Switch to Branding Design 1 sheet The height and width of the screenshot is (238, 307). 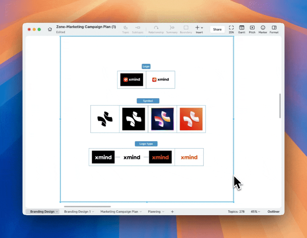coord(77,212)
